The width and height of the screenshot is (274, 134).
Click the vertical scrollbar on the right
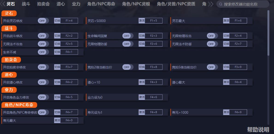[x=268, y=33]
